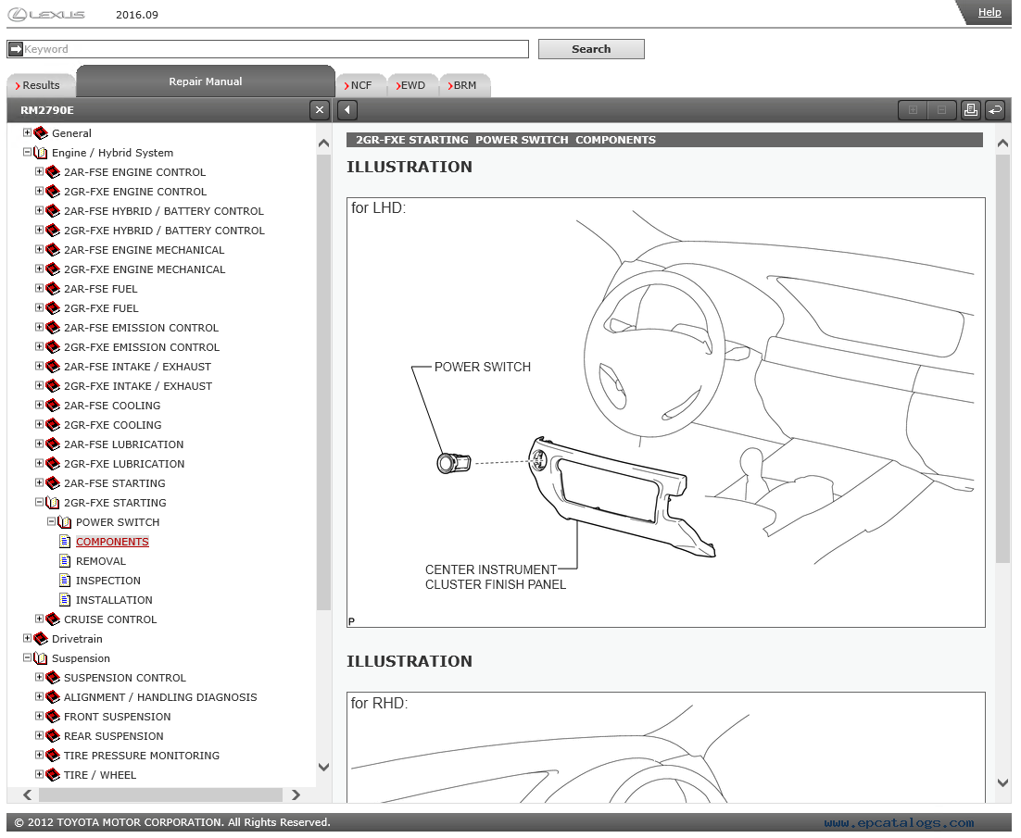Click the INSPECTION document icon
The height and width of the screenshot is (838, 1021).
pyautogui.click(x=65, y=581)
